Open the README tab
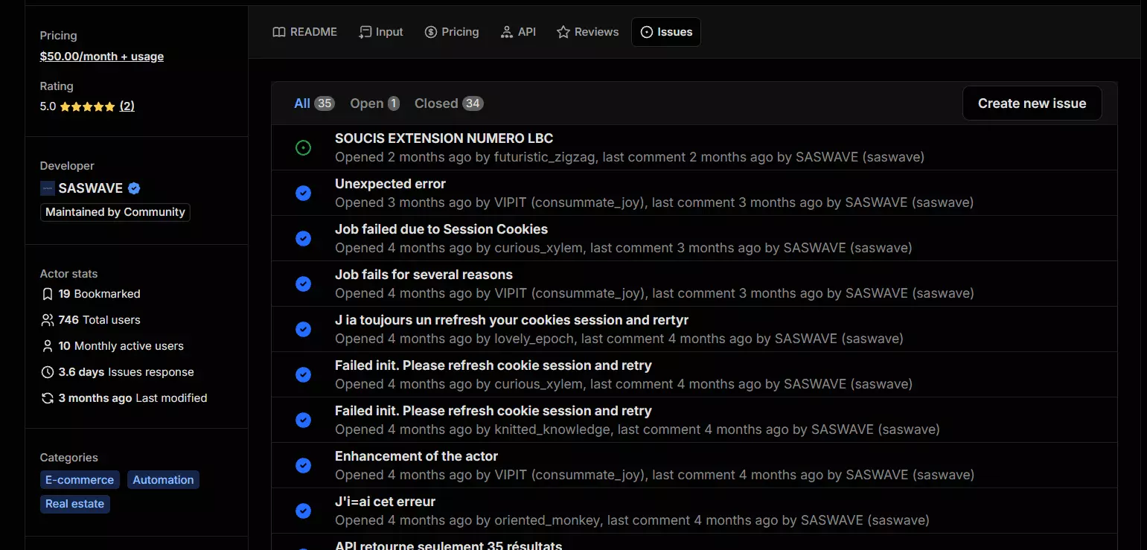Screen dimensions: 1147x550 tap(304, 32)
